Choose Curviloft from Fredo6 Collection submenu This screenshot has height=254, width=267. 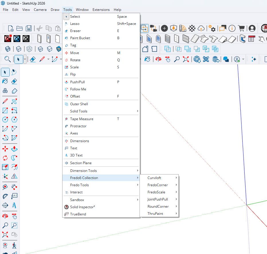click(x=154, y=178)
